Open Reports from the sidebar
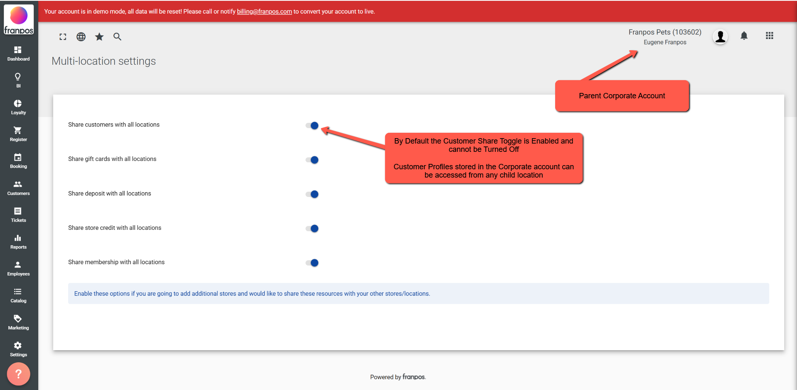The image size is (797, 390). click(x=18, y=242)
